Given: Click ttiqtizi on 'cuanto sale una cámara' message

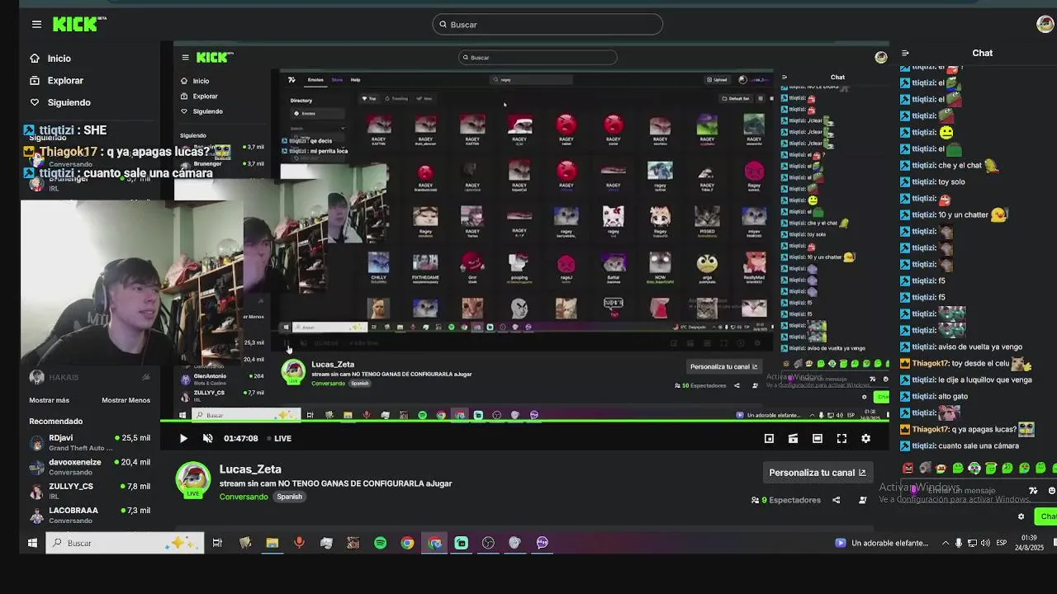Looking at the screenshot, I should (x=922, y=445).
